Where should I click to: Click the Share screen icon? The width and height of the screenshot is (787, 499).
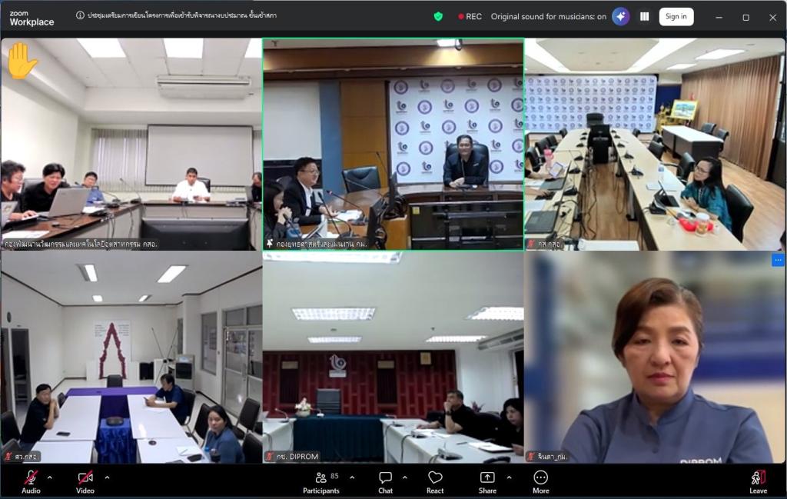click(486, 477)
